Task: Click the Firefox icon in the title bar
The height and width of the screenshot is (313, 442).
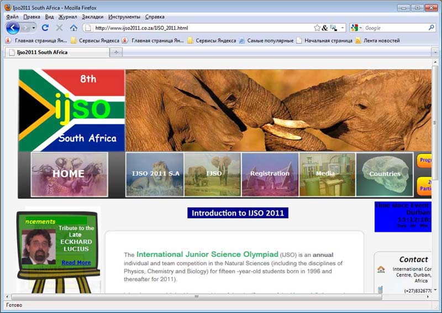Action: click(8, 7)
